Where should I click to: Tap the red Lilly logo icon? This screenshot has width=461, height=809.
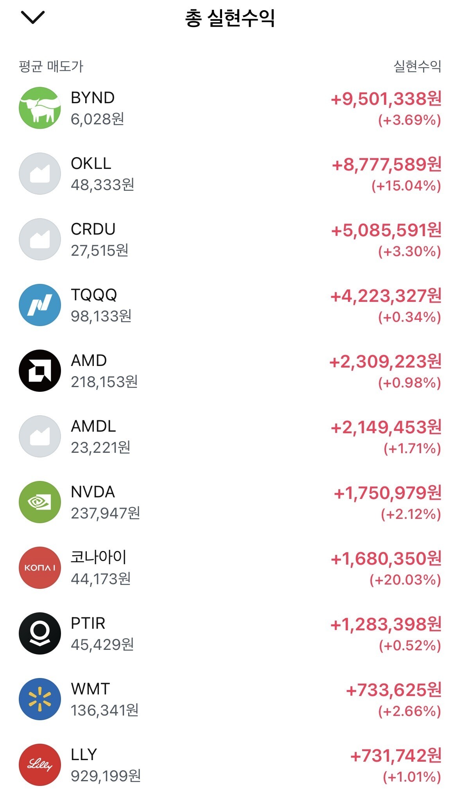tap(40, 765)
